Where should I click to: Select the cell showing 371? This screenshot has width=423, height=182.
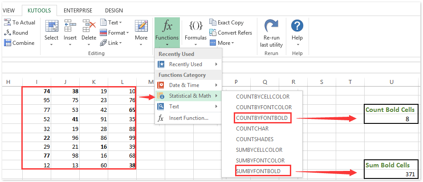(x=391, y=174)
